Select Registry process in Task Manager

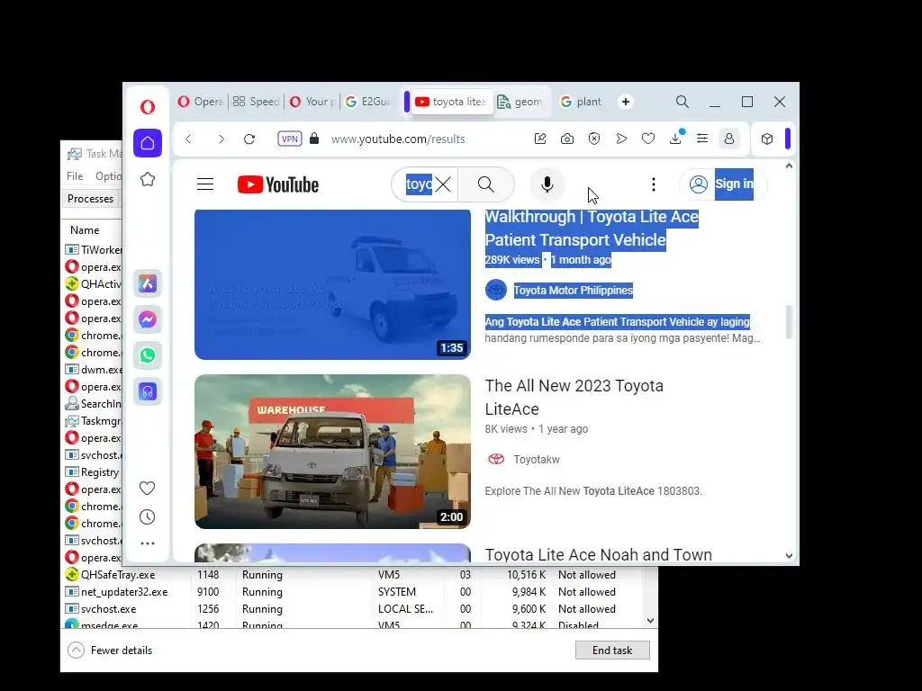pyautogui.click(x=93, y=472)
